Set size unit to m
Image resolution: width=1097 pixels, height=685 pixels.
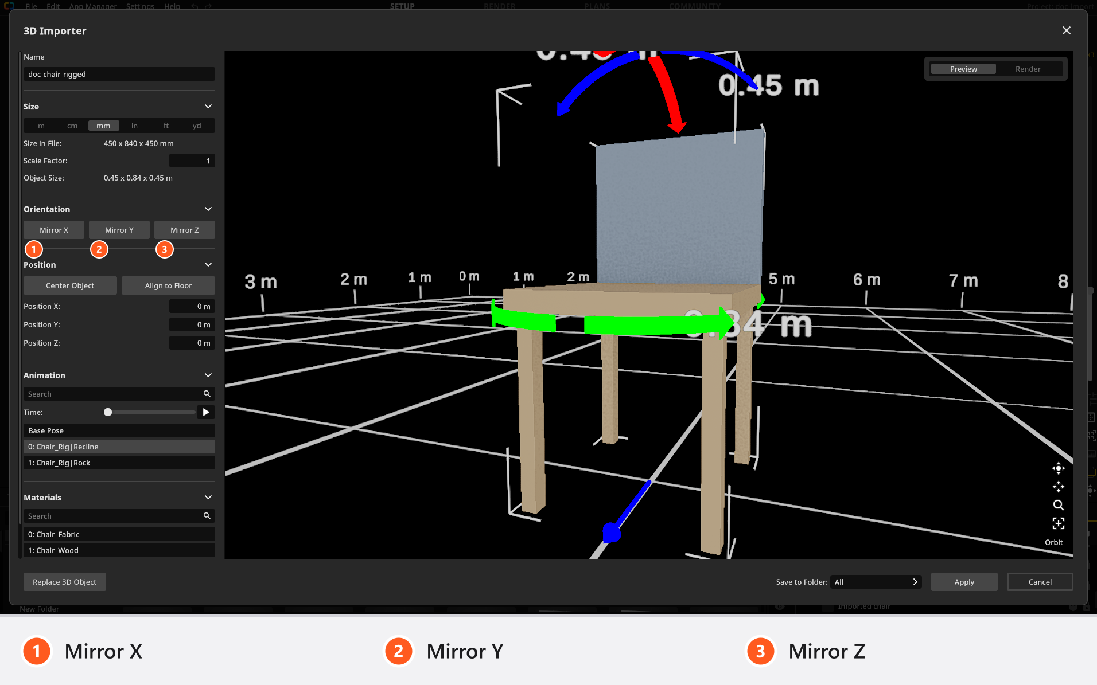click(41, 126)
